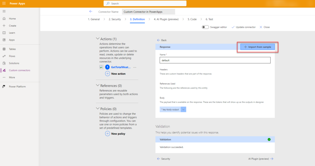Open the app launcher waffle icon

4,4
